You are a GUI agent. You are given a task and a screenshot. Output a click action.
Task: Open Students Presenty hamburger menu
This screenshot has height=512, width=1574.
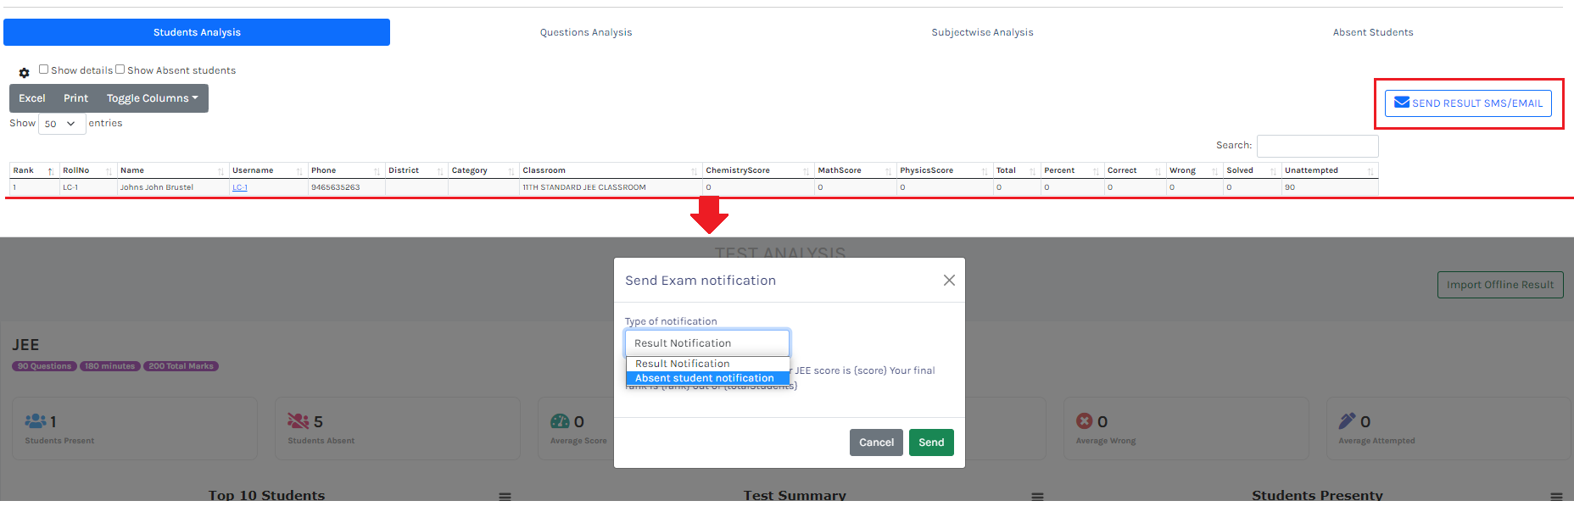point(1555,496)
